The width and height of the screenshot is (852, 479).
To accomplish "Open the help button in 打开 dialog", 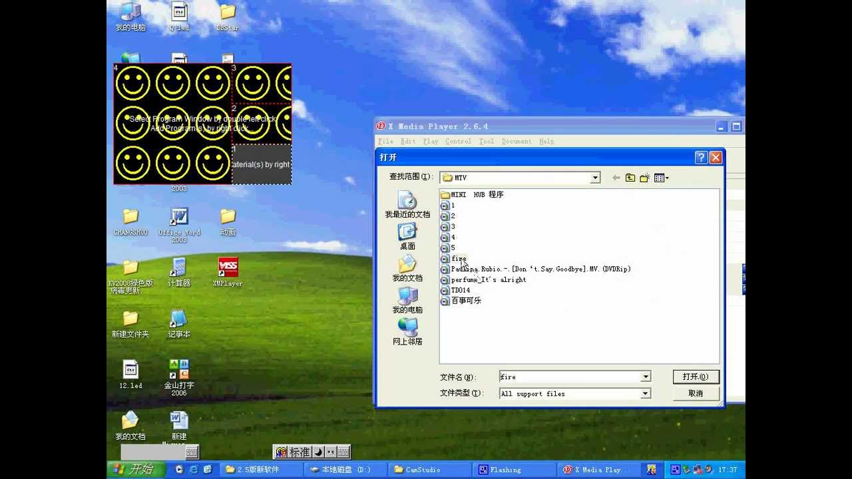I will click(701, 158).
